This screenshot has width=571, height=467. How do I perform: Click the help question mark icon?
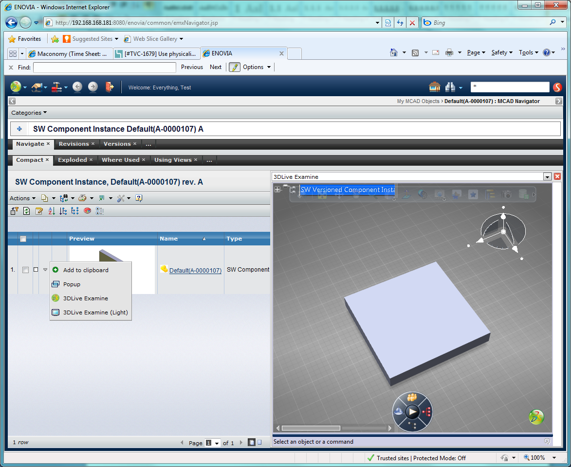[139, 198]
